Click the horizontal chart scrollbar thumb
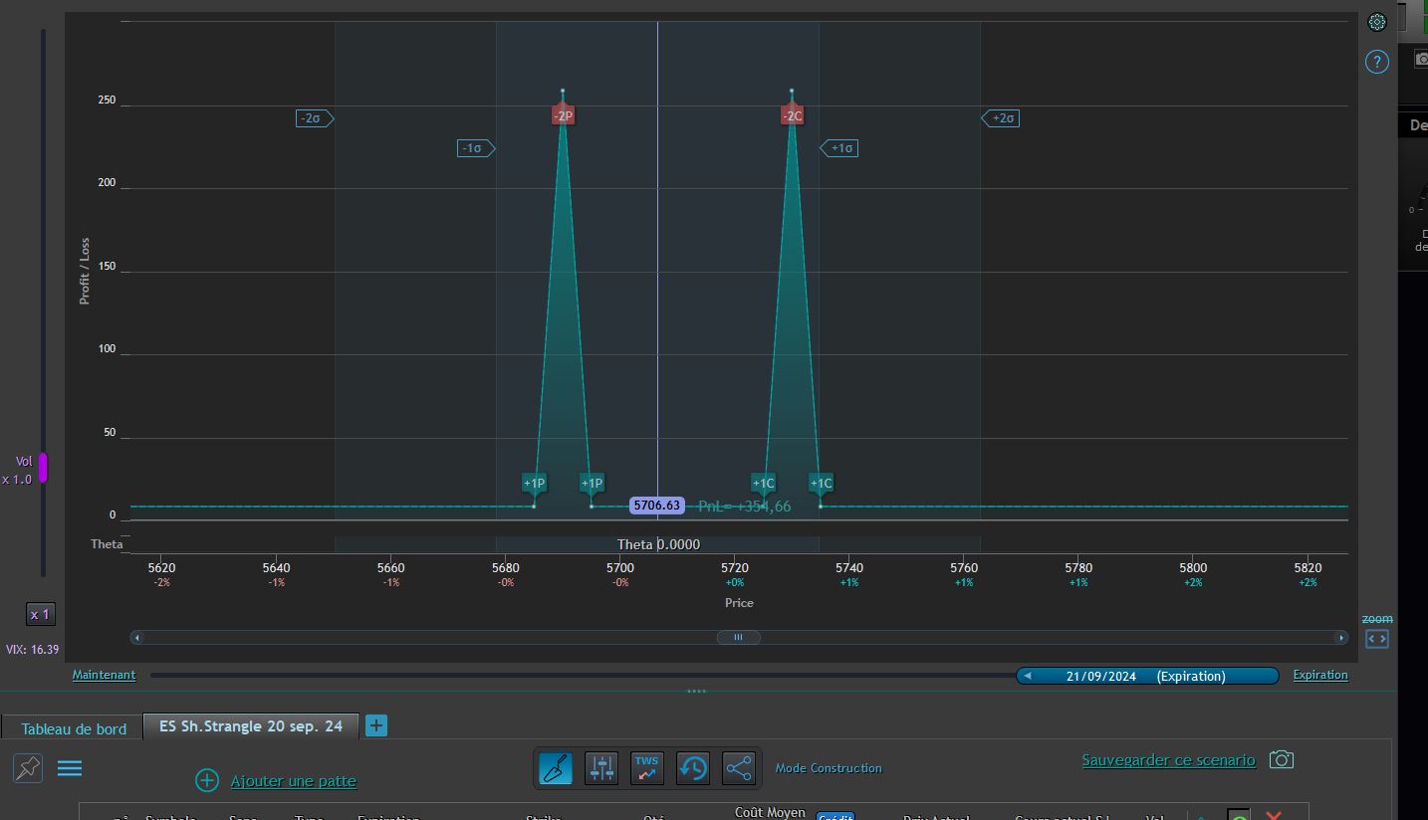The width and height of the screenshot is (1428, 820). point(739,637)
